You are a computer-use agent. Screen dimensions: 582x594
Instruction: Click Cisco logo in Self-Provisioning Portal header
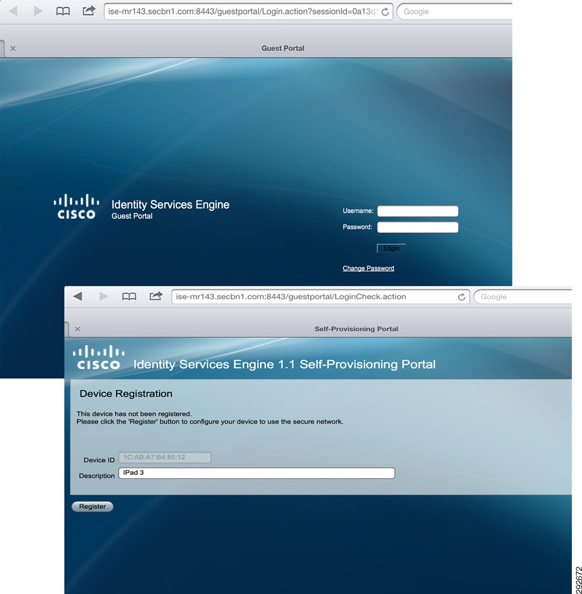click(99, 357)
